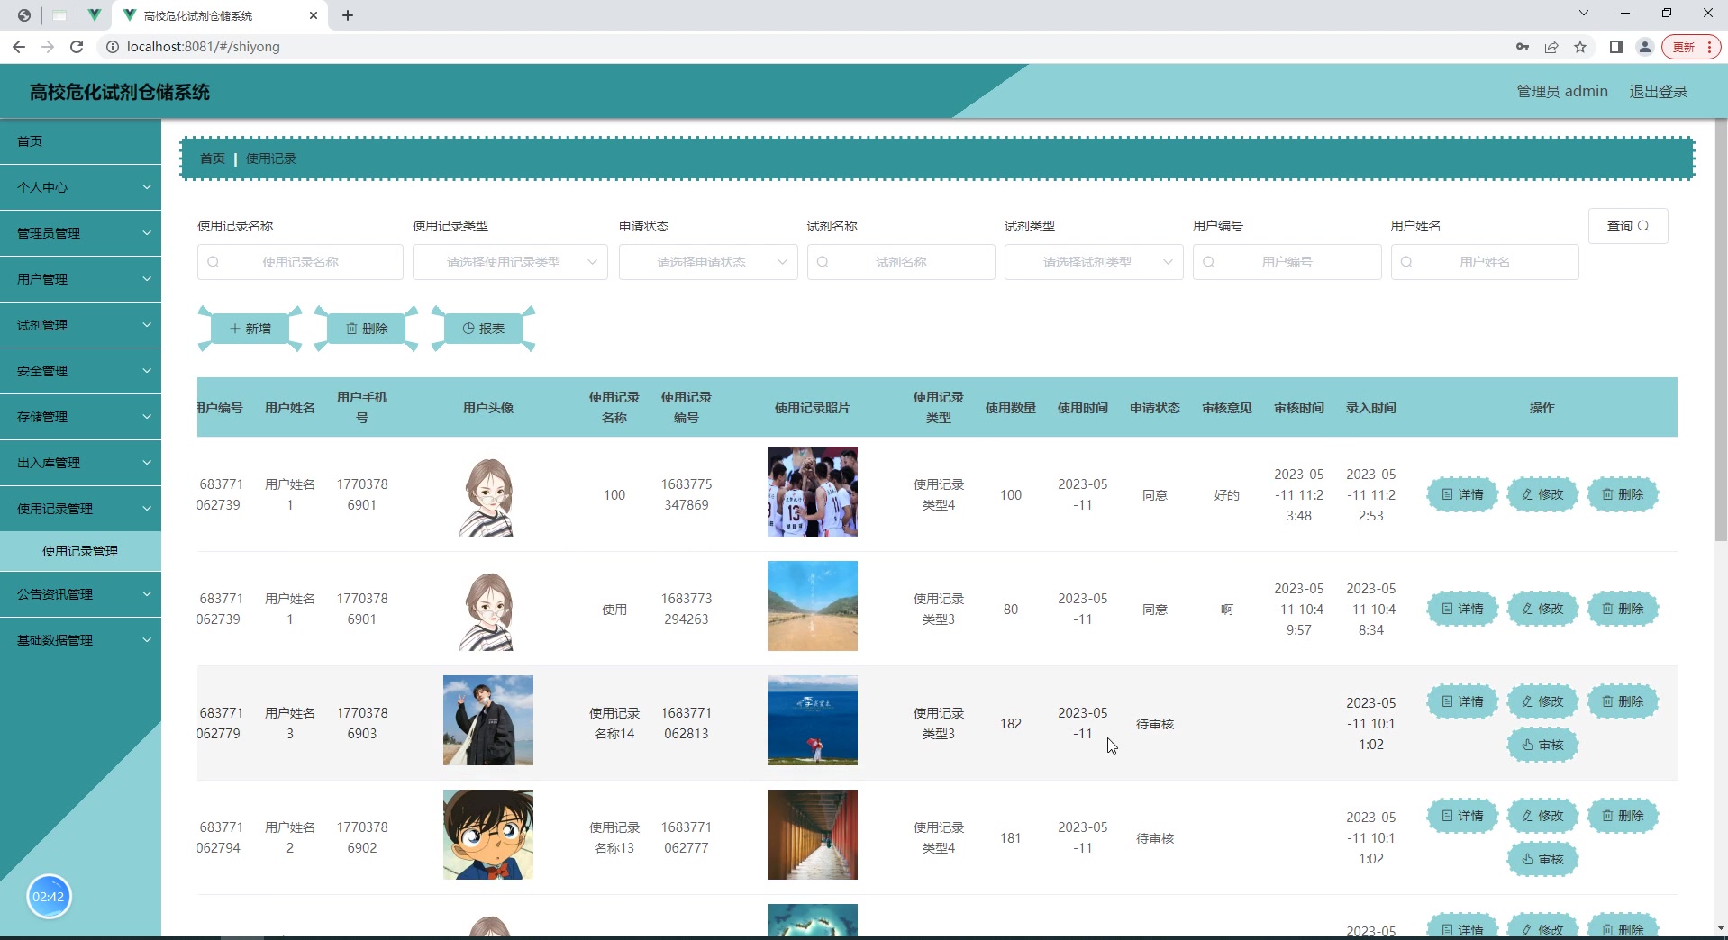Image resolution: width=1728 pixels, height=940 pixels.
Task: Click 审核 for 使用记录名称14 row
Action: tap(1542, 745)
